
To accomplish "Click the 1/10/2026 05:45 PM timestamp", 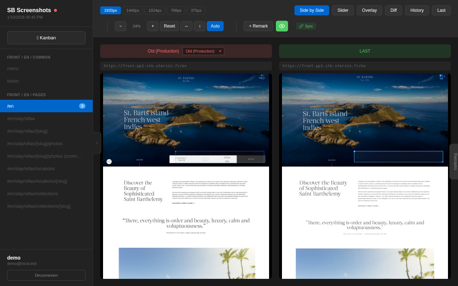I will coord(25,17).
